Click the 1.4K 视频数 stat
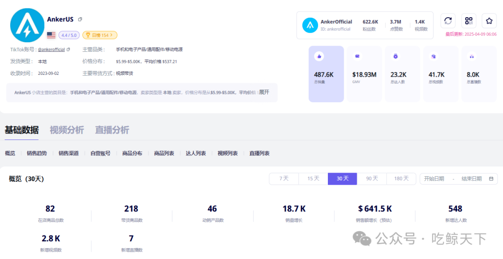The height and width of the screenshot is (259, 503). pos(421,25)
